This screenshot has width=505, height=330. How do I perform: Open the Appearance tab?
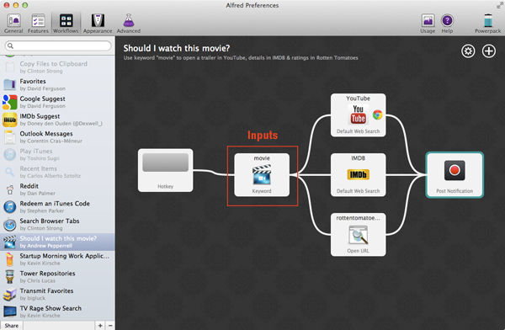(98, 24)
